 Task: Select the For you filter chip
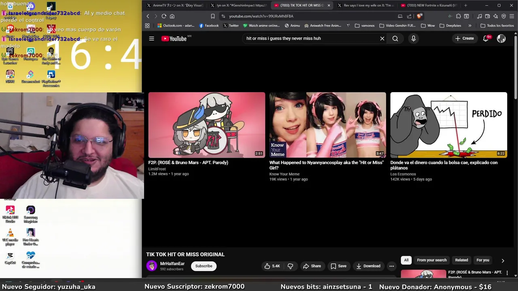pos(483,260)
